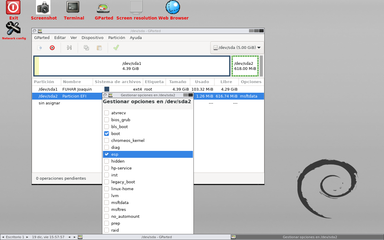Open the Terminal from the desktop
Image resolution: width=384 pixels, height=240 pixels.
pyautogui.click(x=73, y=7)
